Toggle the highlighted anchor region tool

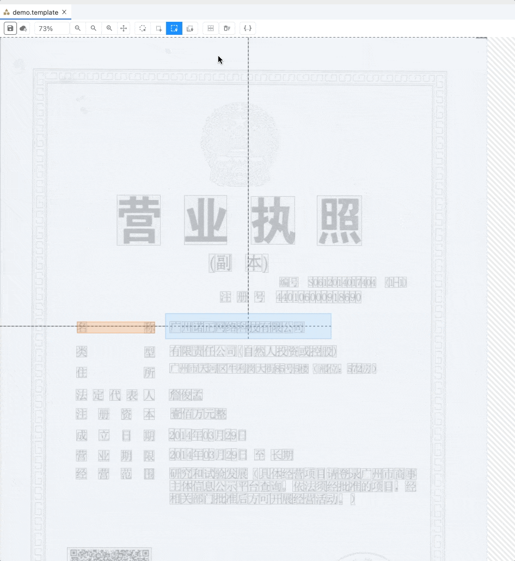pos(174,28)
